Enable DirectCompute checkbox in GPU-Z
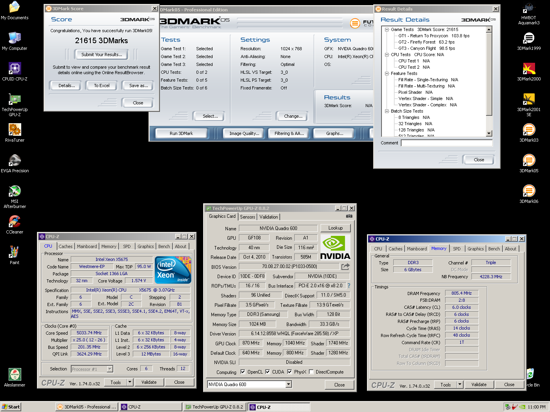This screenshot has height=412, width=550. [311, 372]
